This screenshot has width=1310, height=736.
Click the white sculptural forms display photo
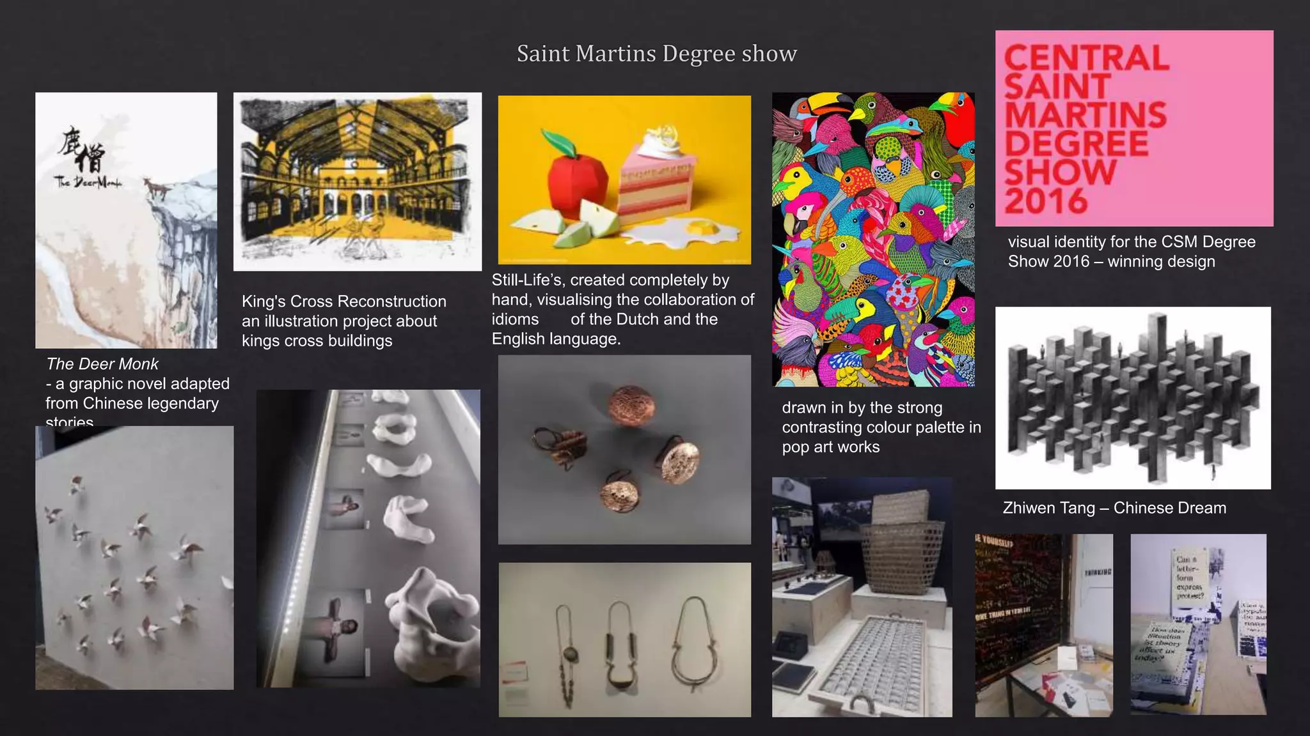(368, 538)
